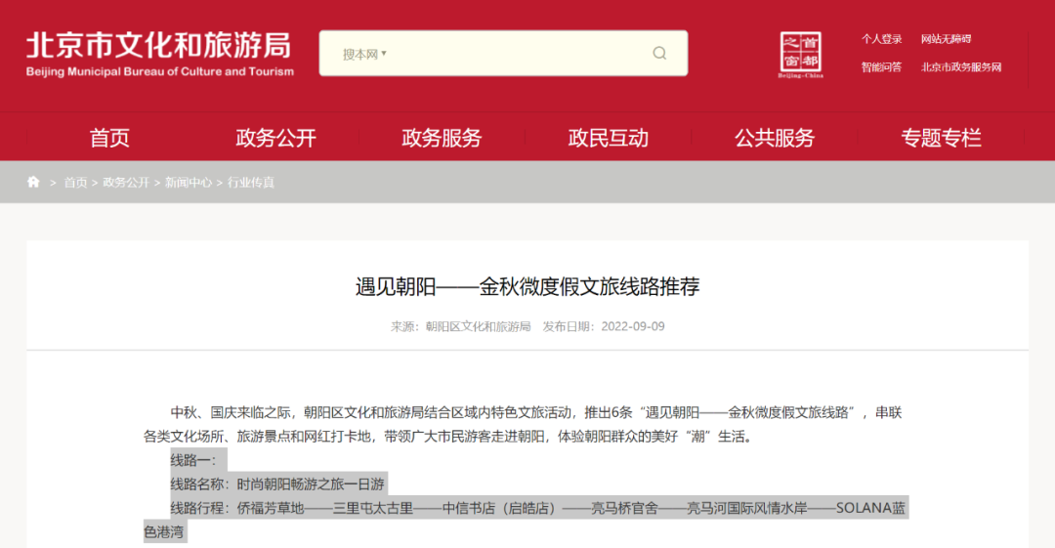The width and height of the screenshot is (1055, 548).
Task: Open the 网站无障碍 accessibility link
Action: pyautogui.click(x=946, y=39)
